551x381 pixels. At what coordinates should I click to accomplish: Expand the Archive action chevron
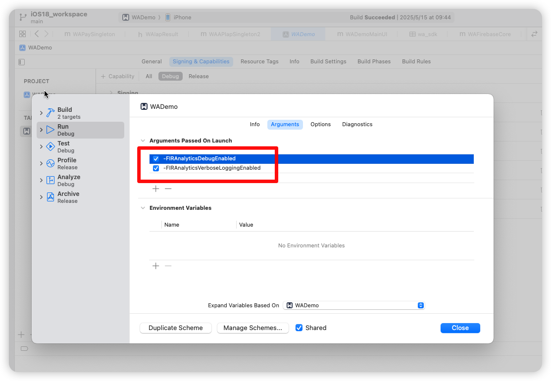(42, 197)
